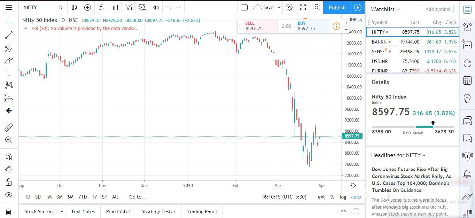The width and height of the screenshot is (475, 218).
Task: Toggle log scale
Action: pos(343,197)
